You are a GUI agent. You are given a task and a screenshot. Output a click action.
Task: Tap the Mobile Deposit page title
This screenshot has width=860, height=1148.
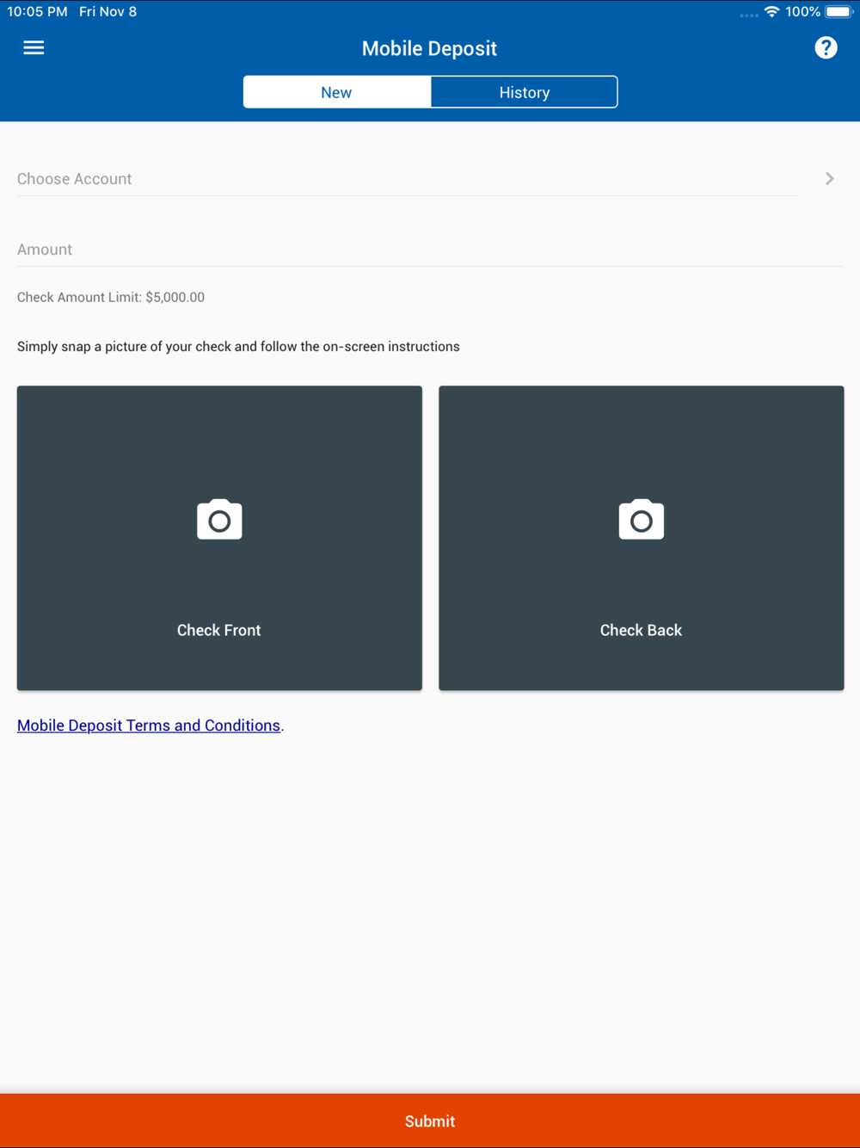[429, 49]
